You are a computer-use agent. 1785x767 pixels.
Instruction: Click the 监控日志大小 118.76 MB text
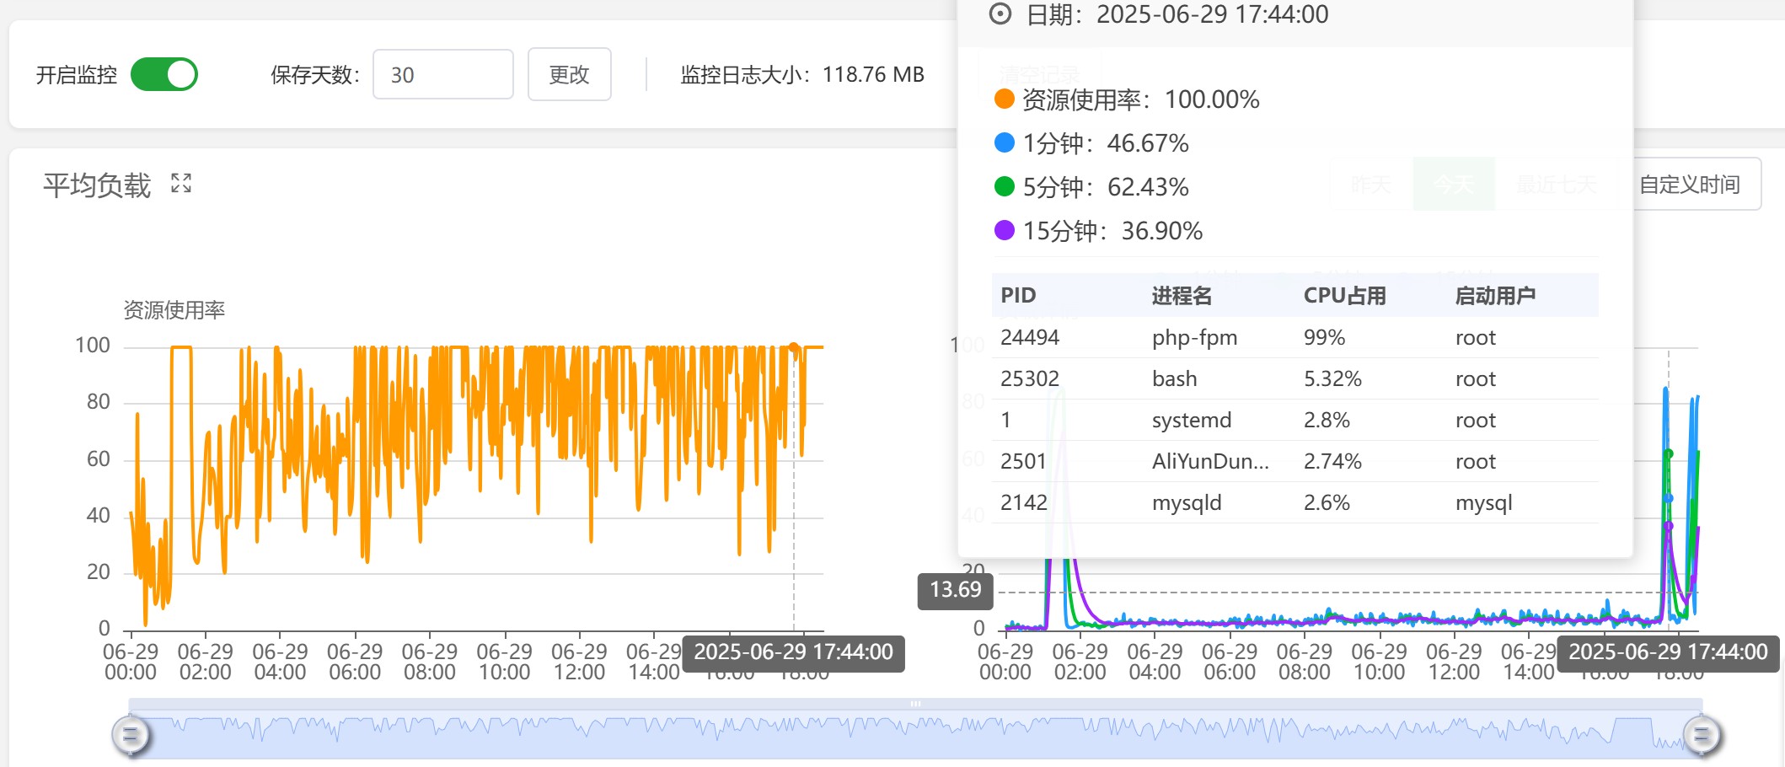[x=802, y=74]
